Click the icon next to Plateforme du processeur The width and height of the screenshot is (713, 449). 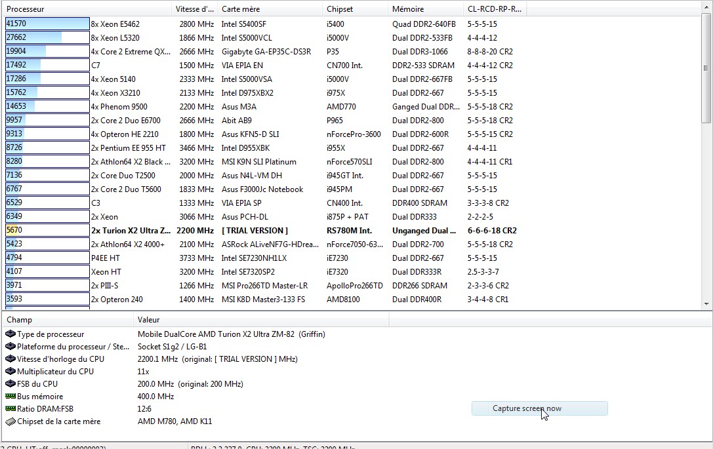click(x=10, y=346)
